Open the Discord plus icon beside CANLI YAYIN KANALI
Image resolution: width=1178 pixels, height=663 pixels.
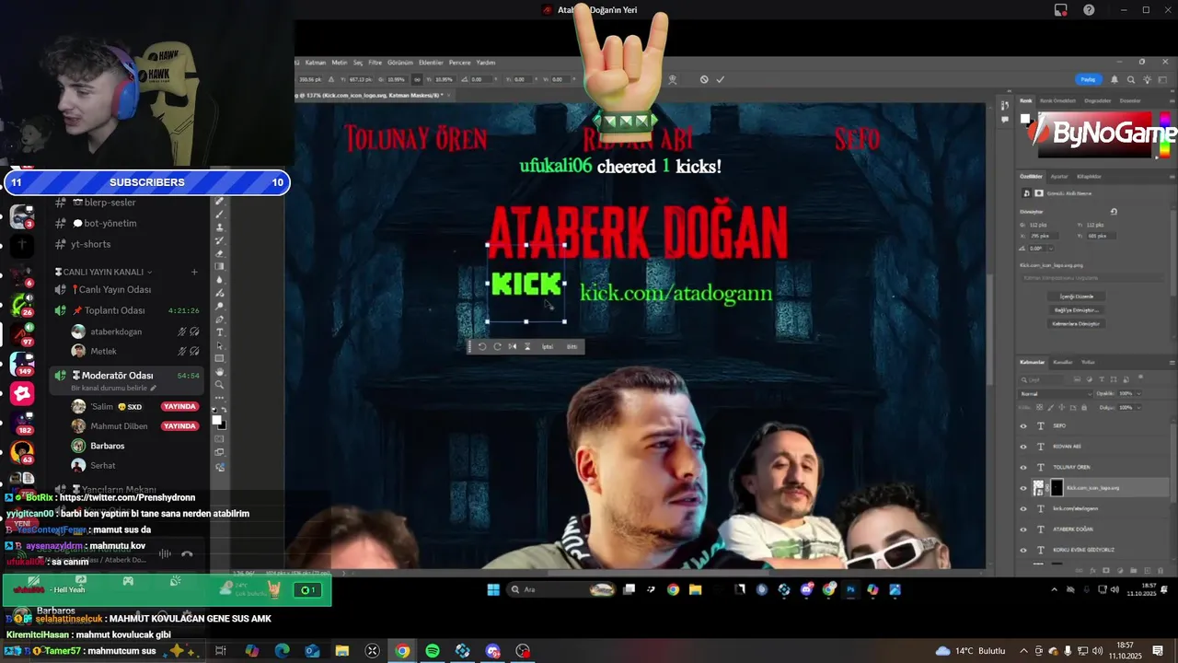194,272
